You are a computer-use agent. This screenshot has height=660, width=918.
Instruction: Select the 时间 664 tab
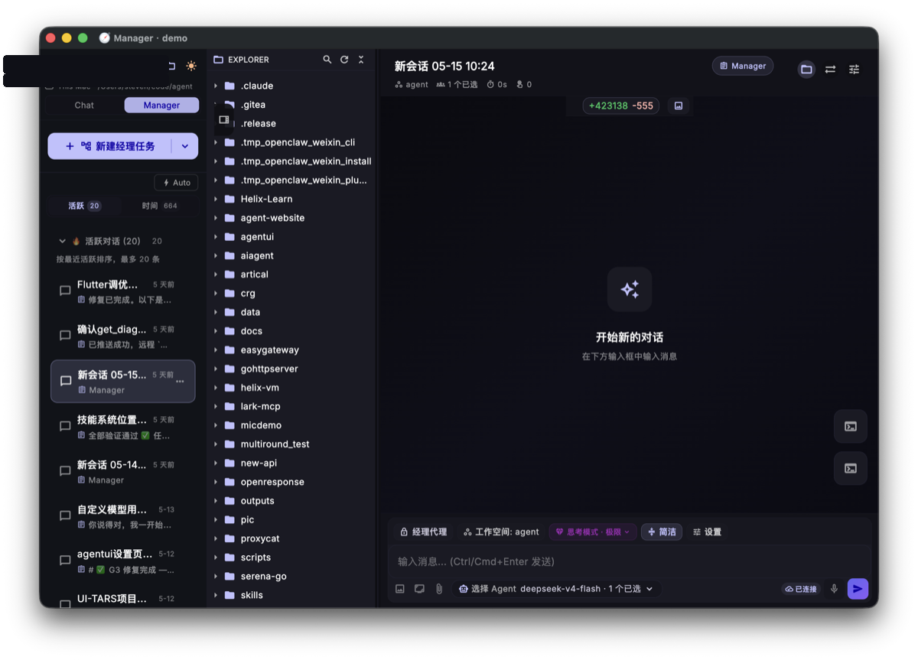point(159,206)
